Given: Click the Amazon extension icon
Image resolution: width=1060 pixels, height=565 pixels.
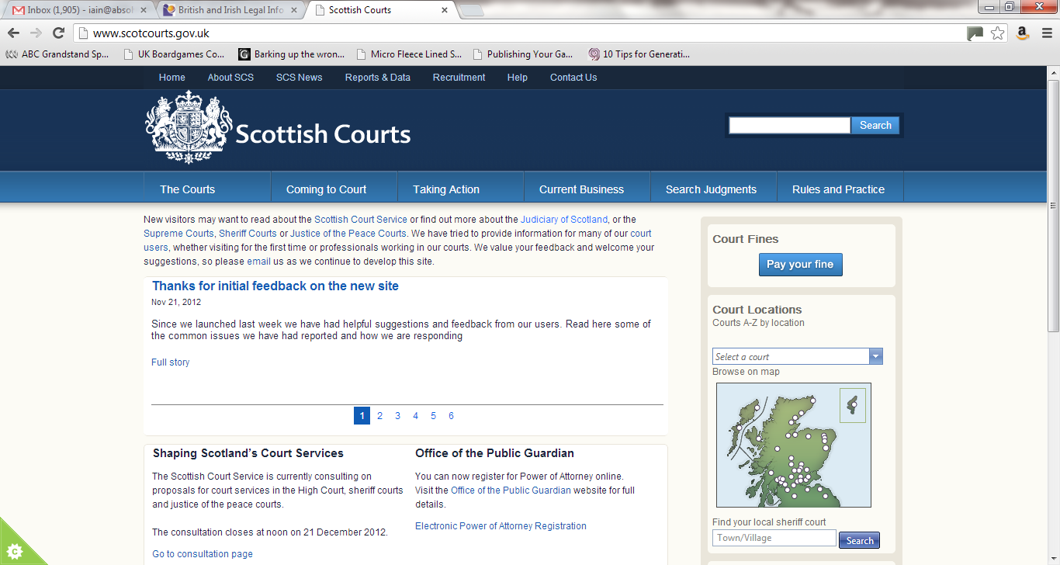Looking at the screenshot, I should 1022,33.
